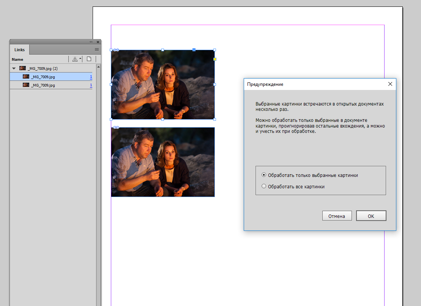Select the top placed photo on page

(163, 85)
